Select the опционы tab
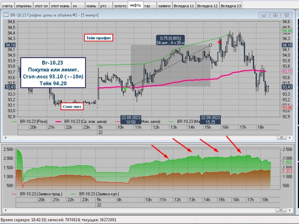The height and width of the screenshot is (224, 299). (x=24, y=6)
